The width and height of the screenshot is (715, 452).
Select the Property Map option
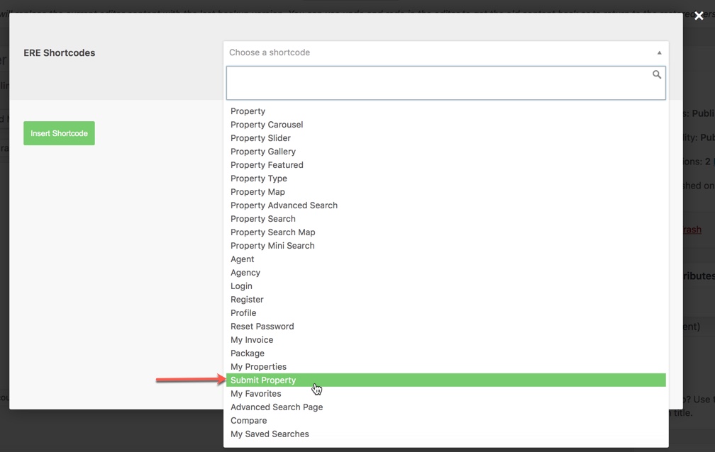pos(446,192)
